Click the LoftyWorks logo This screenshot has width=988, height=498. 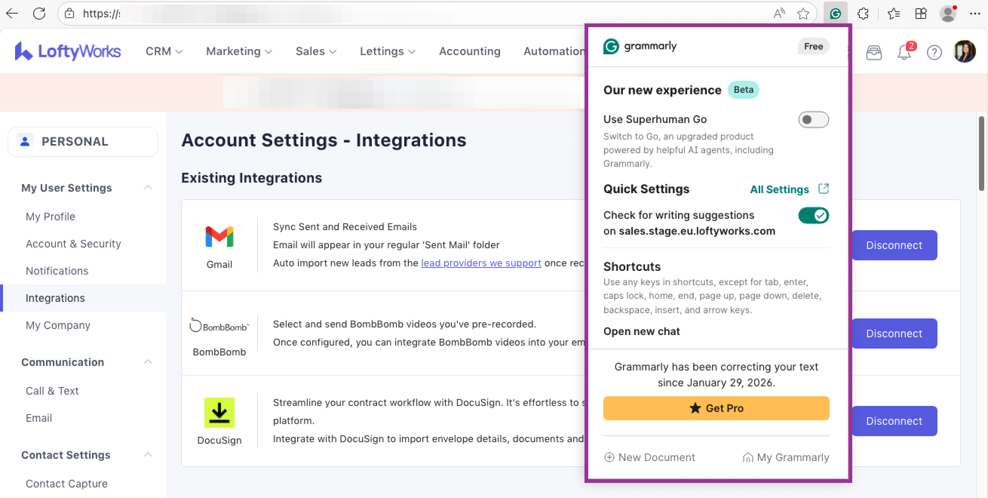click(x=68, y=51)
